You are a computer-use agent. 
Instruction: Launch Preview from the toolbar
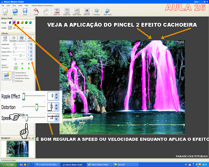coord(97,12)
